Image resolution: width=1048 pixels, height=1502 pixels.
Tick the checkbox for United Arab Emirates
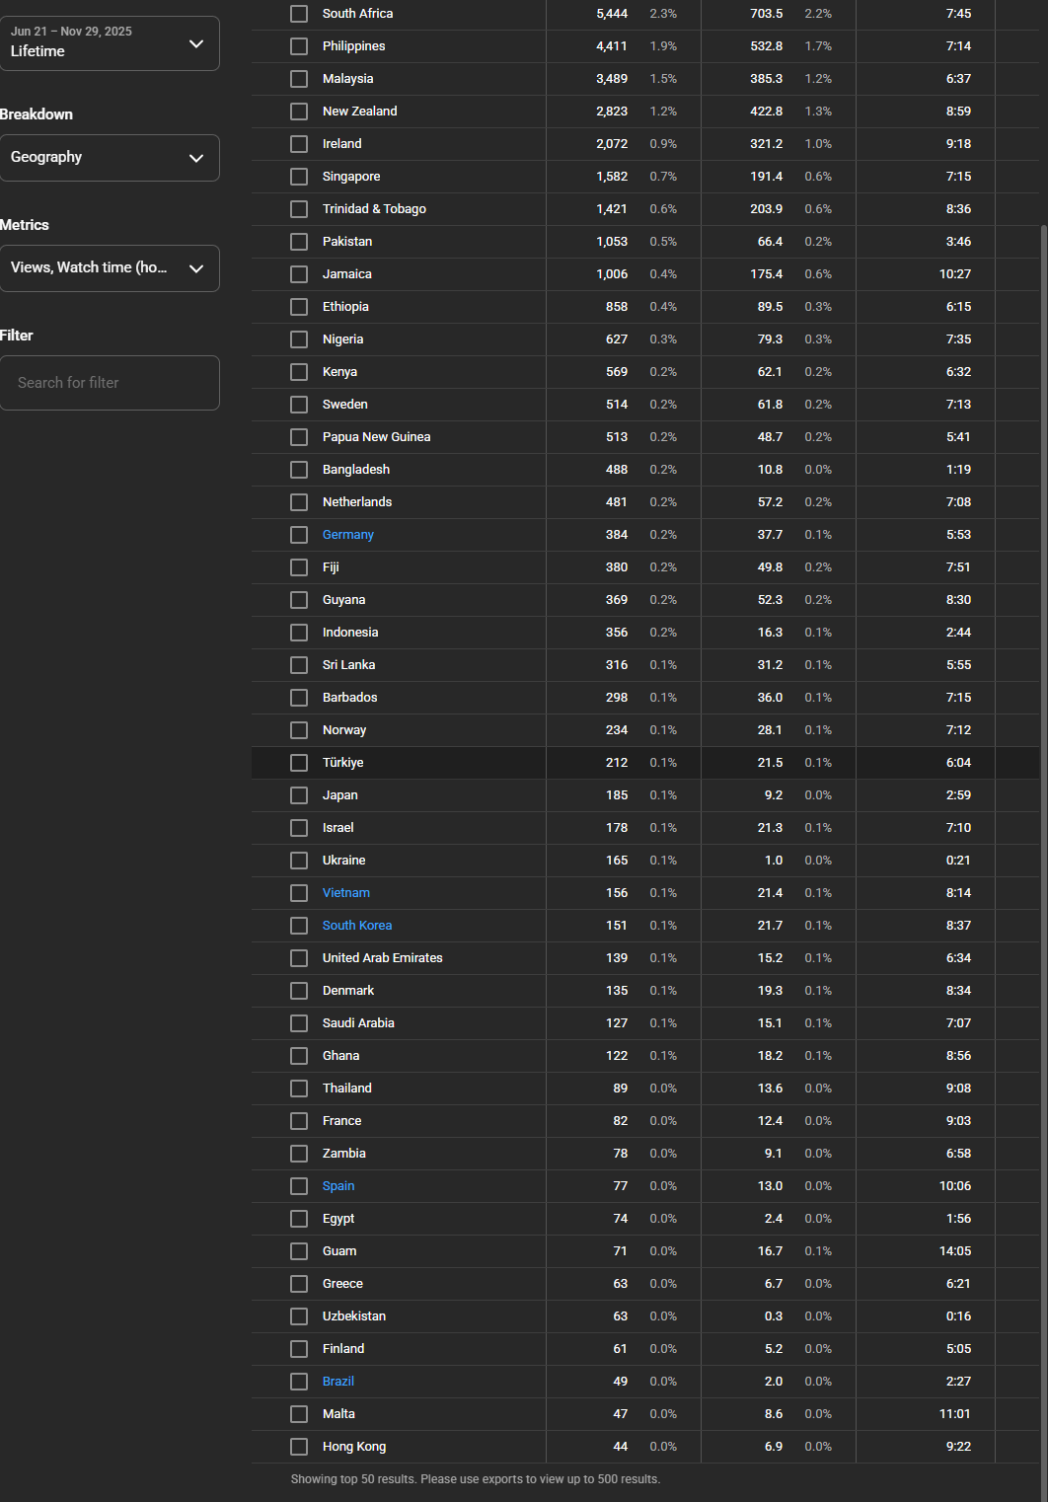[x=299, y=958]
